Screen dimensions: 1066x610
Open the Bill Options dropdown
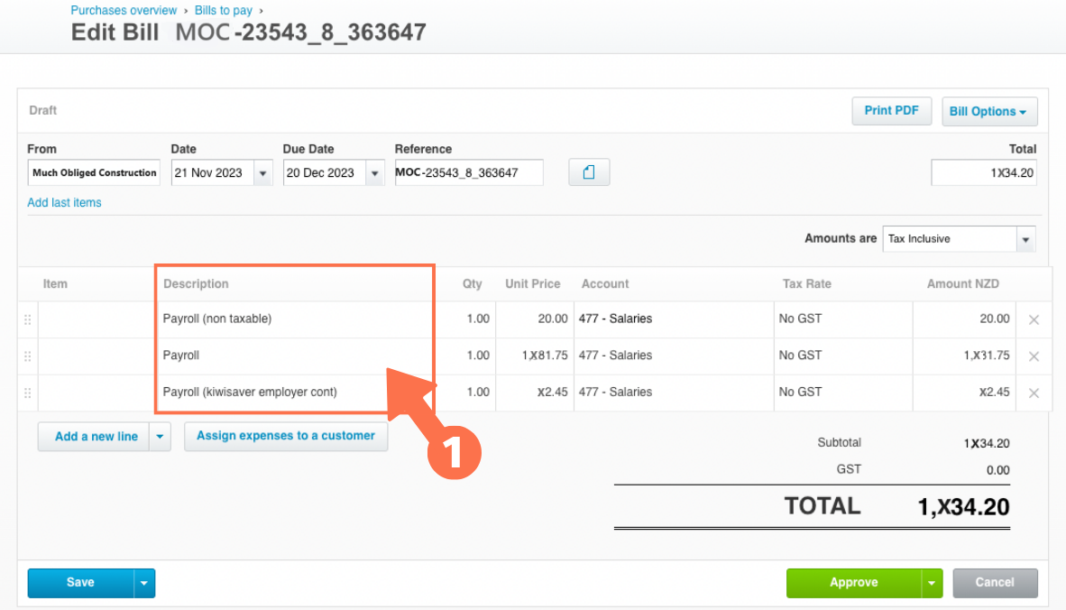[989, 110]
